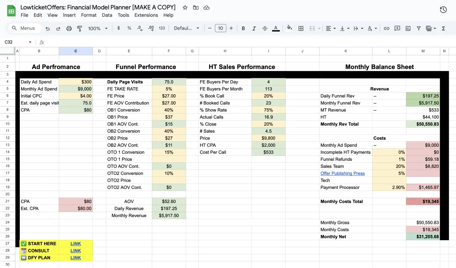Toggle italic formatting
This screenshot has height=268, width=456.
(254, 28)
